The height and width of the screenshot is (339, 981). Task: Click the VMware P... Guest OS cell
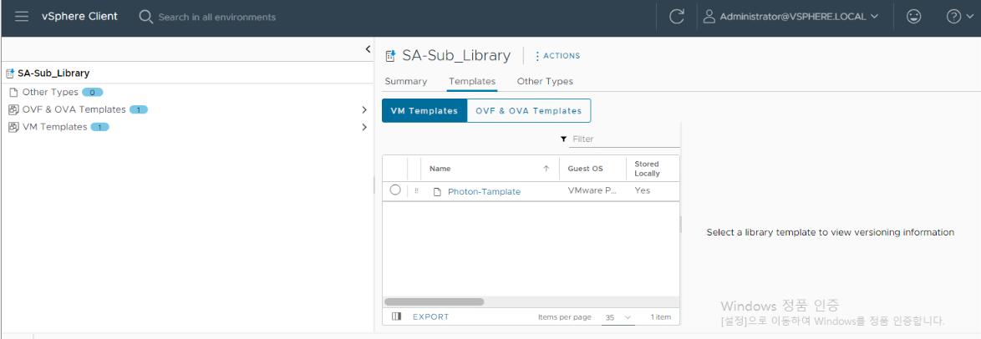pos(592,190)
